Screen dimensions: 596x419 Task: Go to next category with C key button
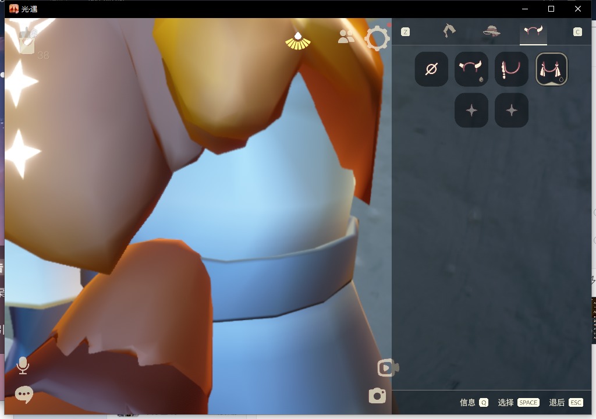577,32
